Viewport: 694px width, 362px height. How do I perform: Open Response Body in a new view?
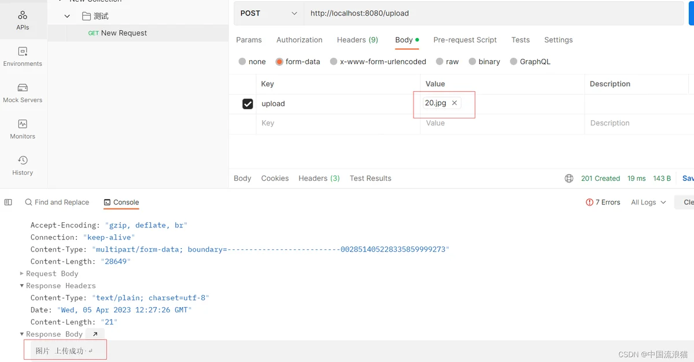(95, 334)
